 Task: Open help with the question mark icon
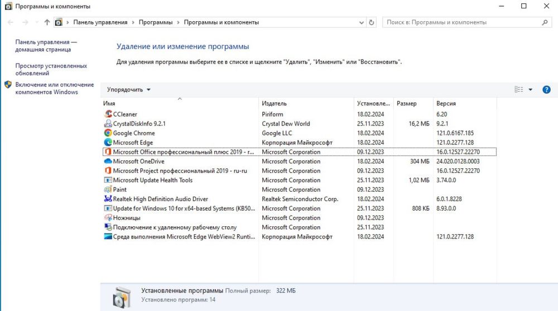(546, 90)
